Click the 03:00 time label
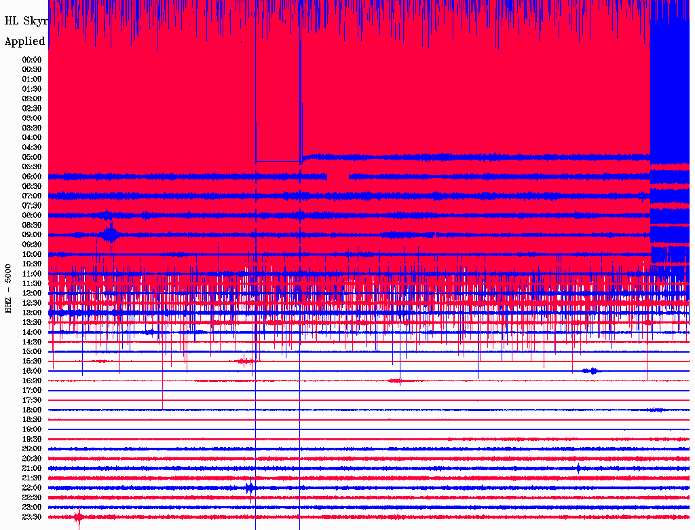This screenshot has width=695, height=530. (x=32, y=118)
